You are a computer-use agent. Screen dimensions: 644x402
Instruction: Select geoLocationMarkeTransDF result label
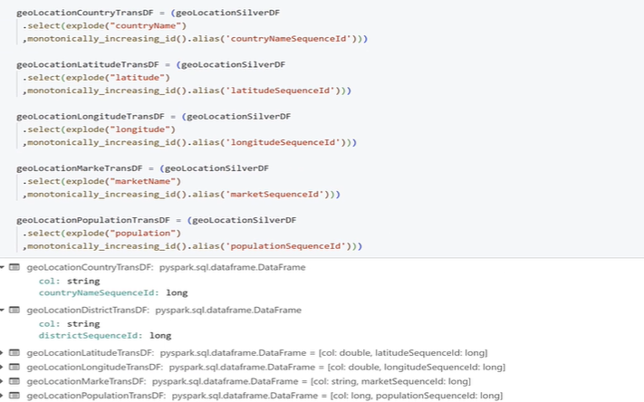pyautogui.click(x=86, y=381)
